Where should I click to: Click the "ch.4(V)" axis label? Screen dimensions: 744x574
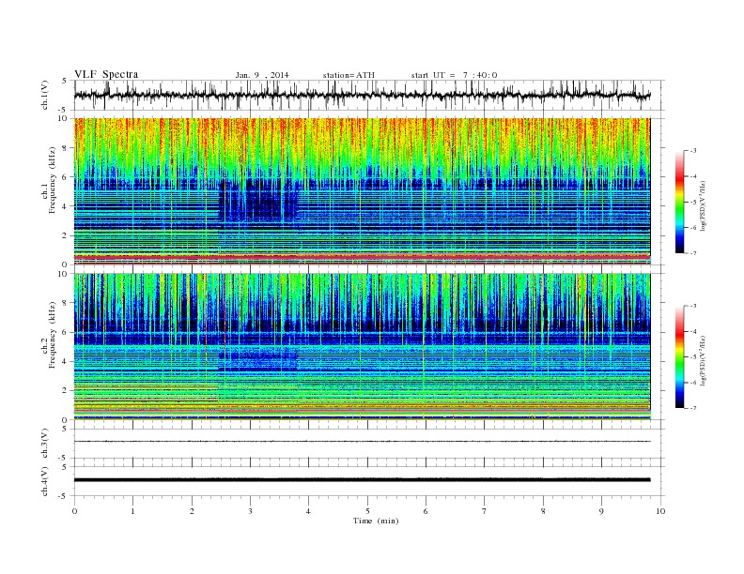point(45,481)
